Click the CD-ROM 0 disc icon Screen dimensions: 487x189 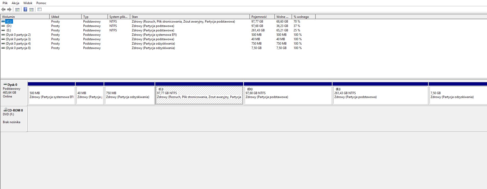(x=5, y=110)
